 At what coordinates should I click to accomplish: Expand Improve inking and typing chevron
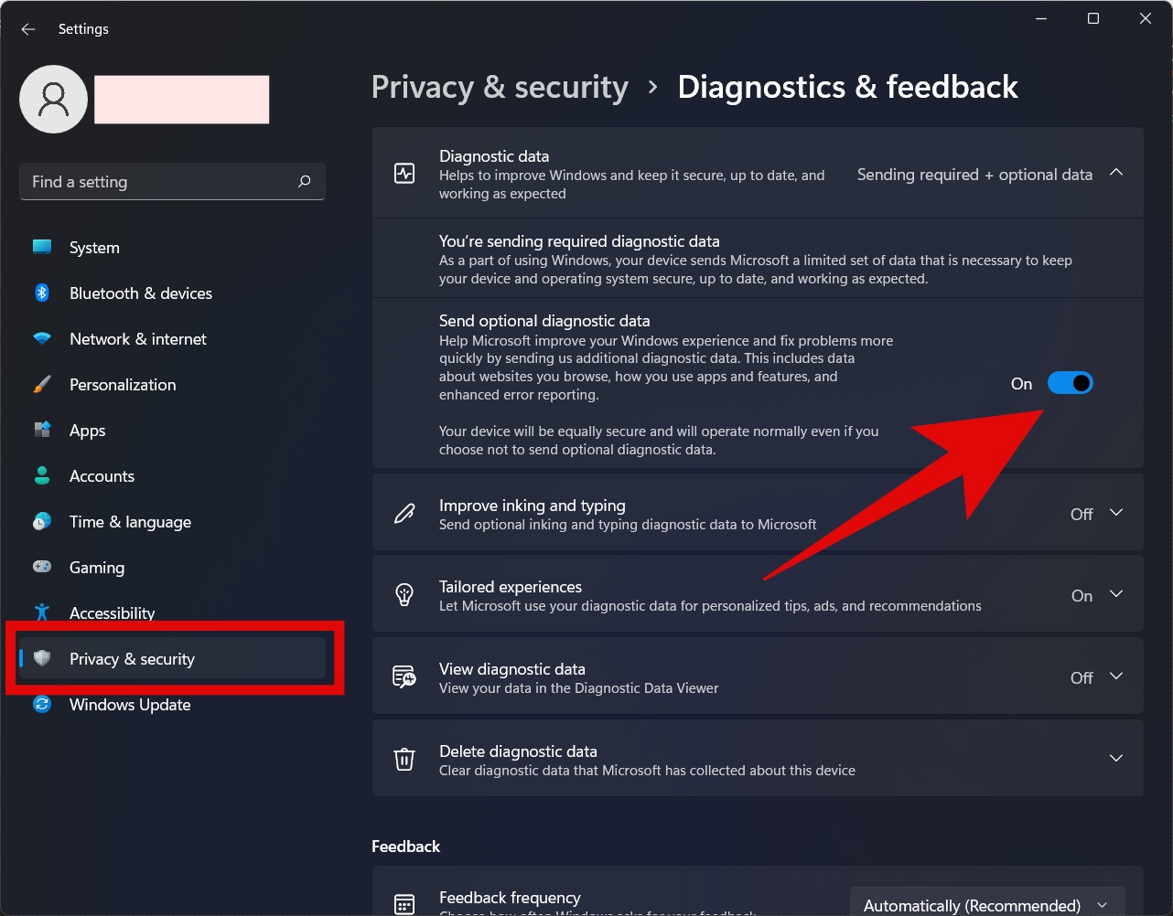click(1116, 512)
